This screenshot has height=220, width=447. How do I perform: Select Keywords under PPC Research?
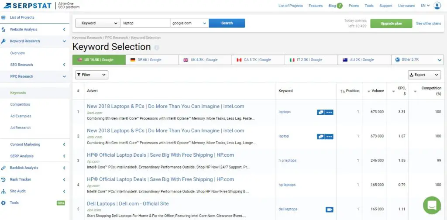[18, 93]
